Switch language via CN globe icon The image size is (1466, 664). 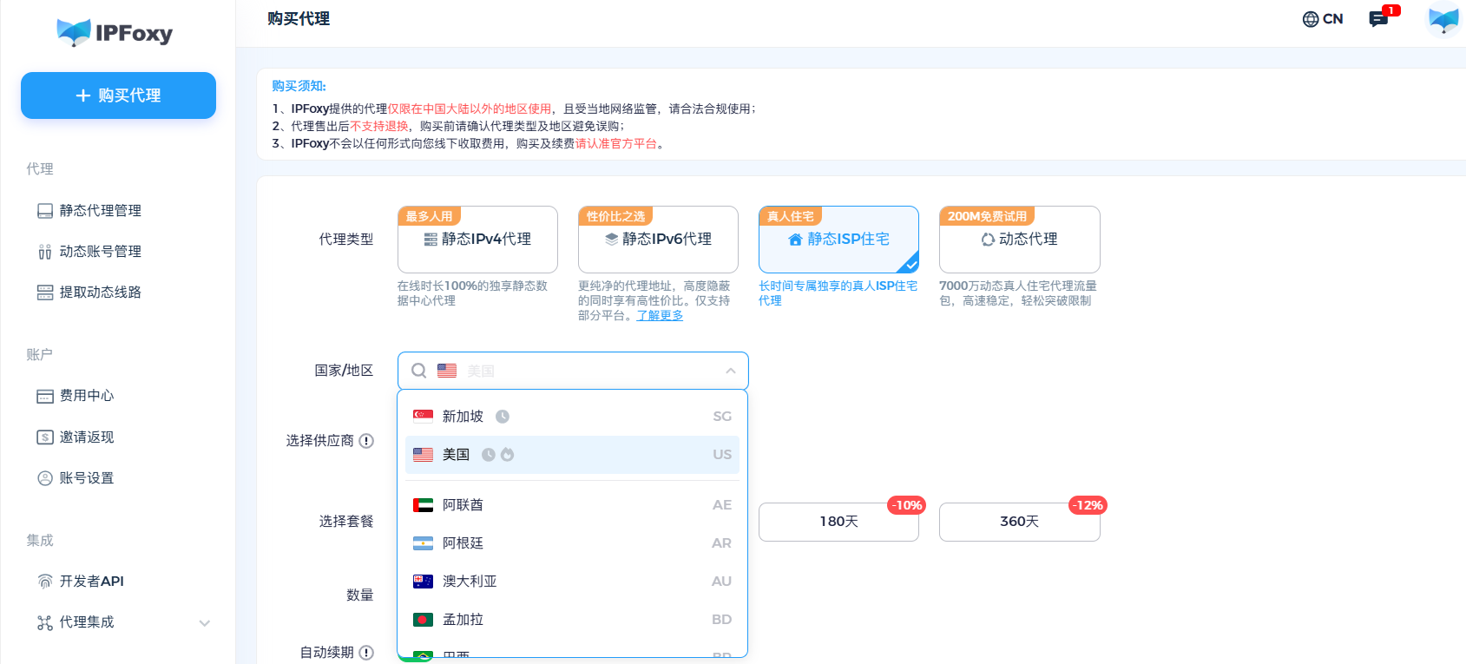tap(1322, 19)
